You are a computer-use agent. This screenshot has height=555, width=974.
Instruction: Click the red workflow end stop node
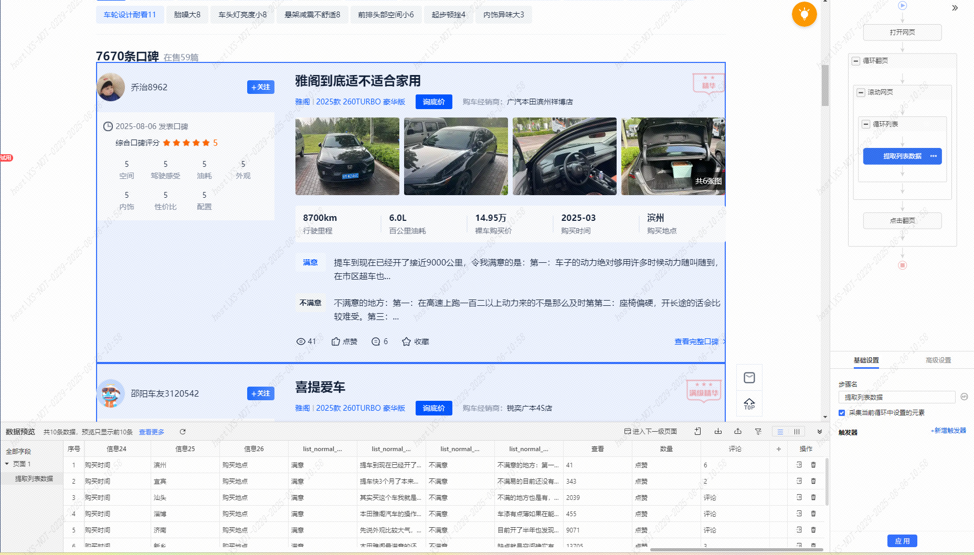click(903, 265)
